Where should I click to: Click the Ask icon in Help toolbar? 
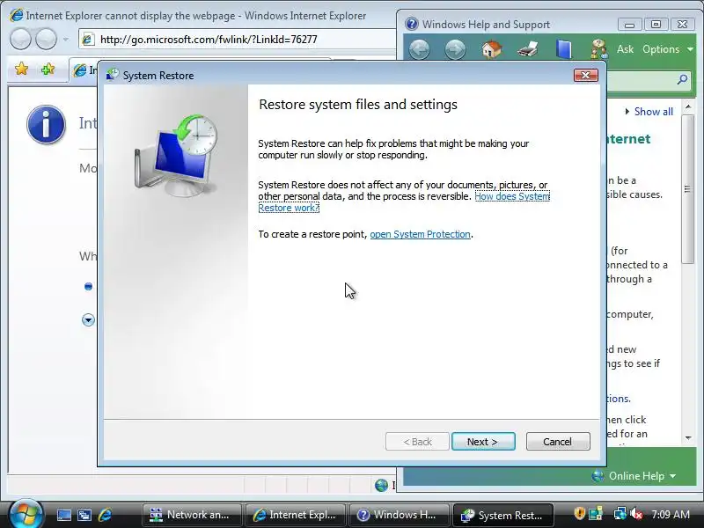pyautogui.click(x=599, y=49)
